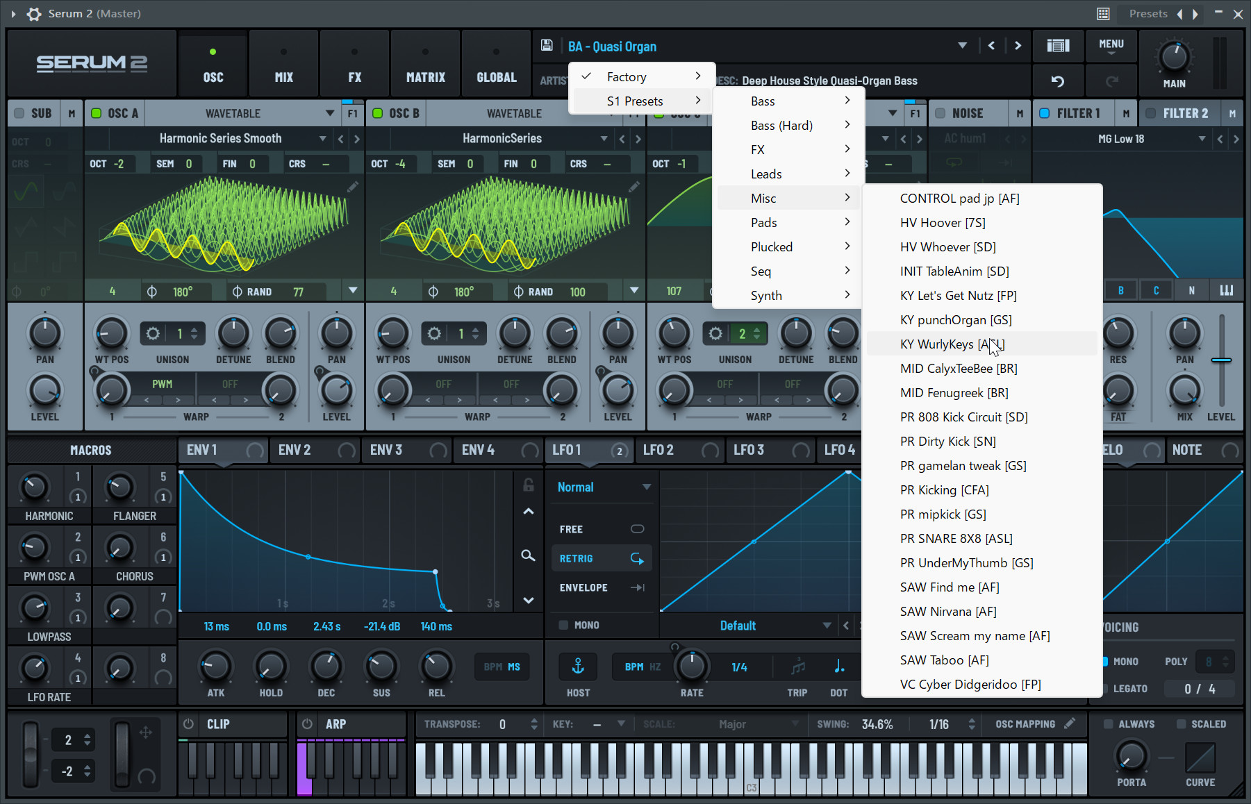Click the OSC A wavetable edit pencil

point(353,187)
